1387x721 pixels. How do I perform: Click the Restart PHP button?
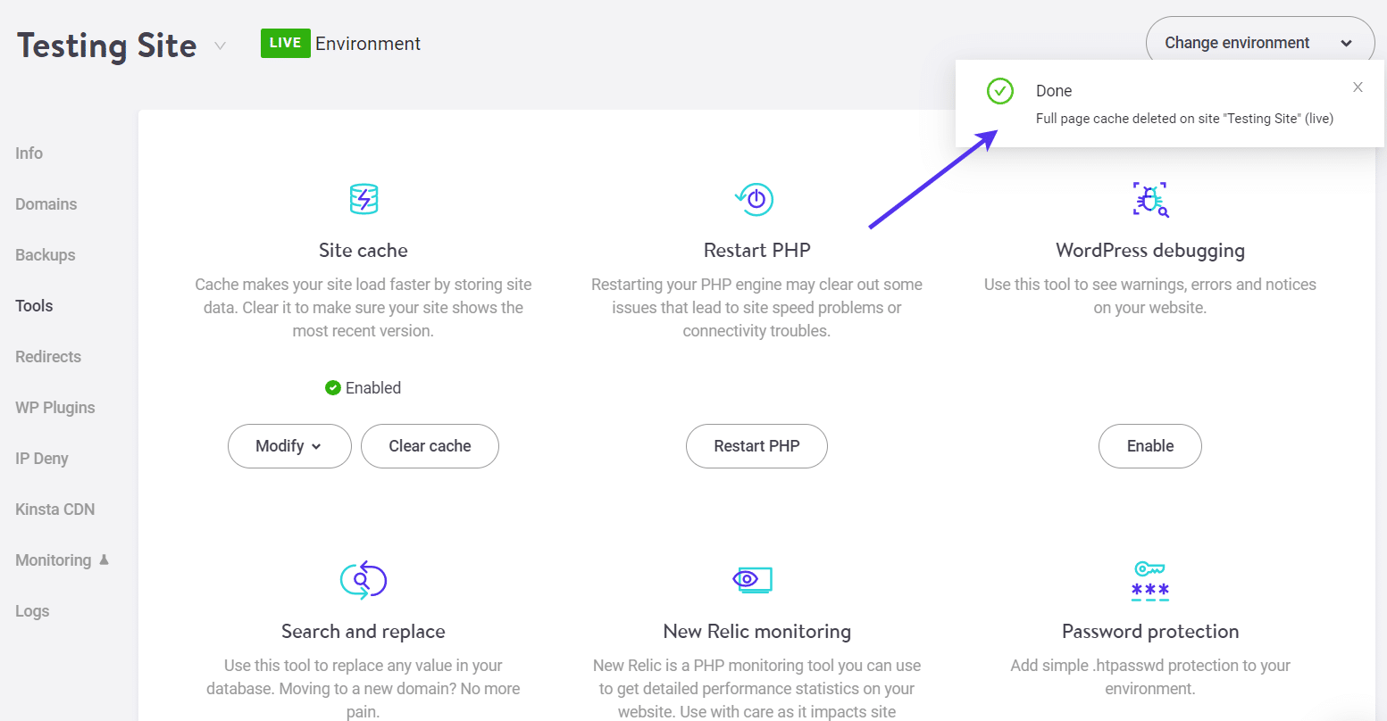756,445
